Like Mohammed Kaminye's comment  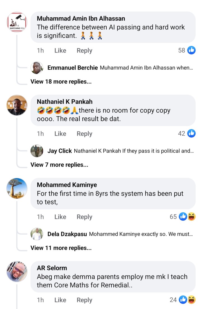[x=60, y=217]
